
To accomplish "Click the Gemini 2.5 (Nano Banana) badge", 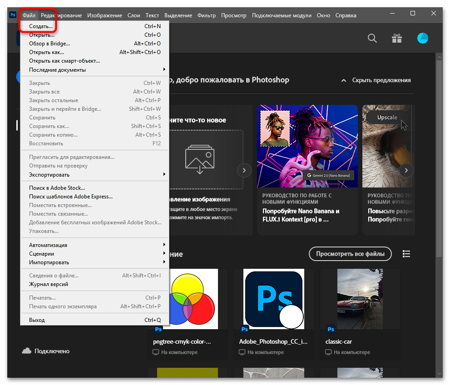I will point(329,175).
